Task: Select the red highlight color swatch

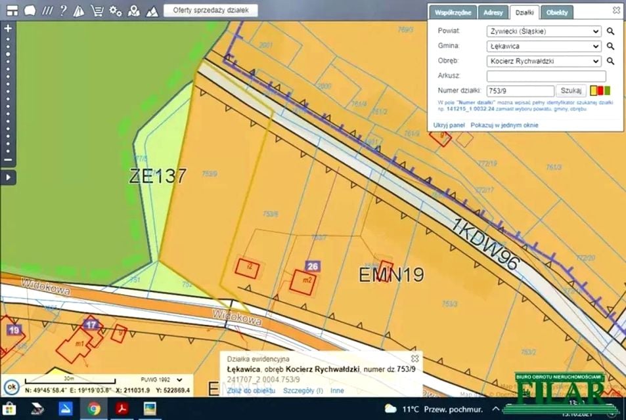Action: tap(600, 91)
